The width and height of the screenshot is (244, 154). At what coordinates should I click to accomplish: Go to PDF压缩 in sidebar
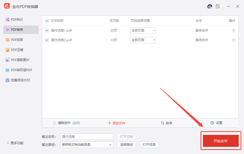[21, 50]
